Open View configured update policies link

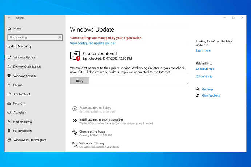click(x=93, y=43)
